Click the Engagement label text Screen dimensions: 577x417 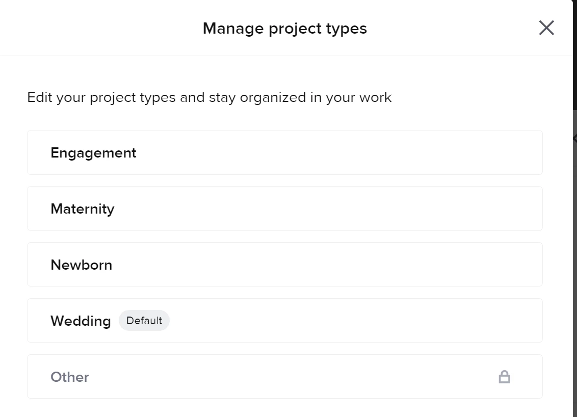(93, 153)
